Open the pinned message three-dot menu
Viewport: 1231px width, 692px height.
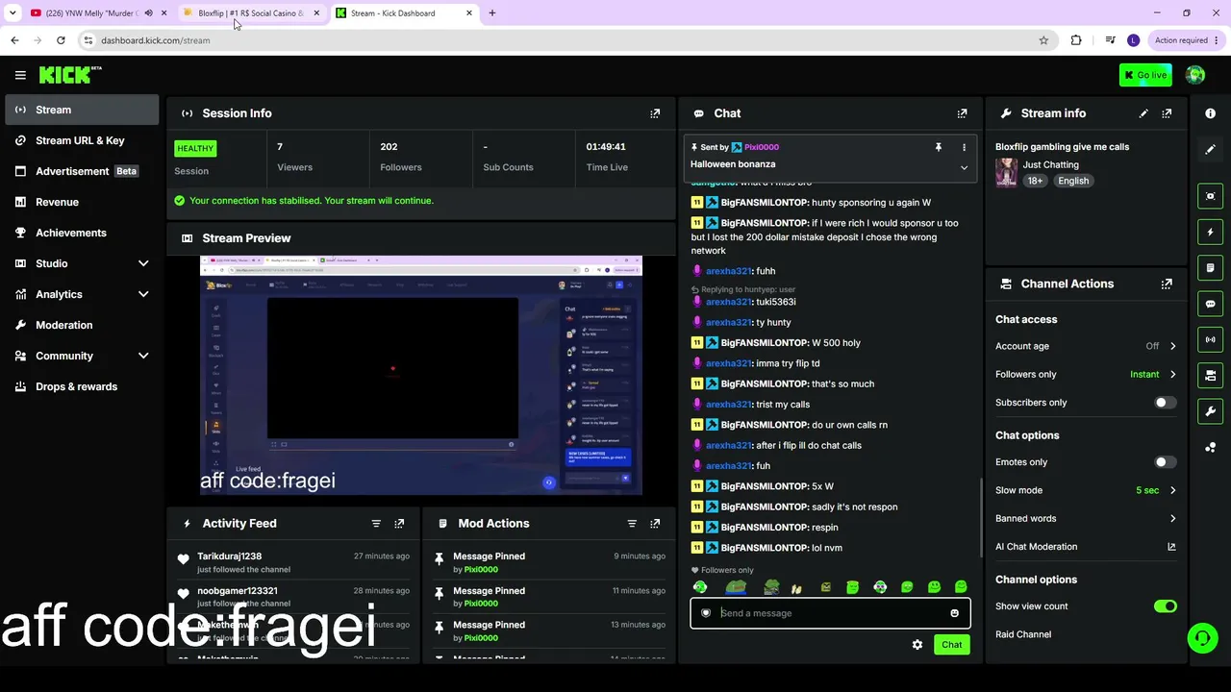point(964,147)
